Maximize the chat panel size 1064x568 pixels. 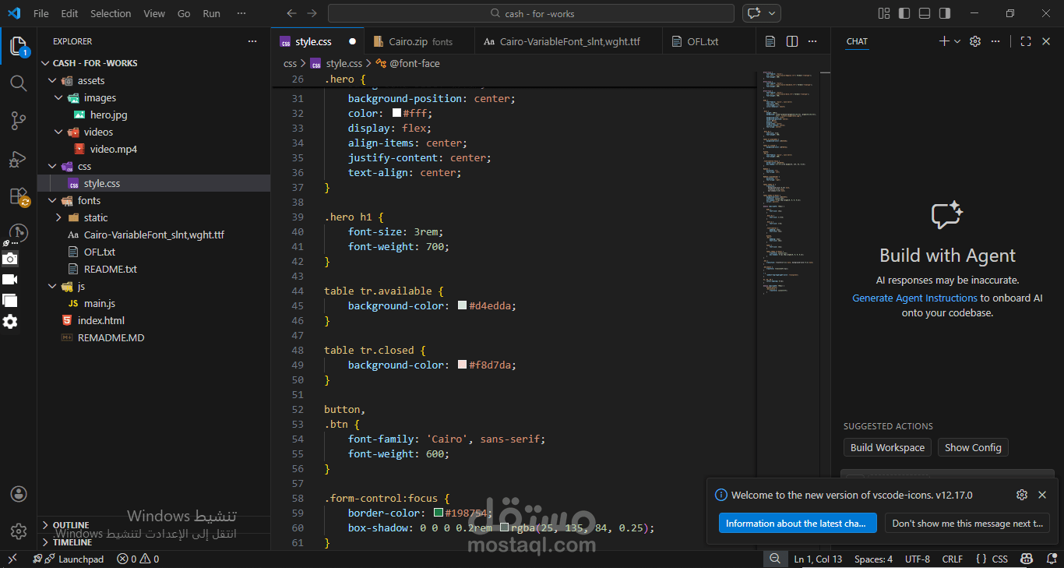click(x=1025, y=41)
